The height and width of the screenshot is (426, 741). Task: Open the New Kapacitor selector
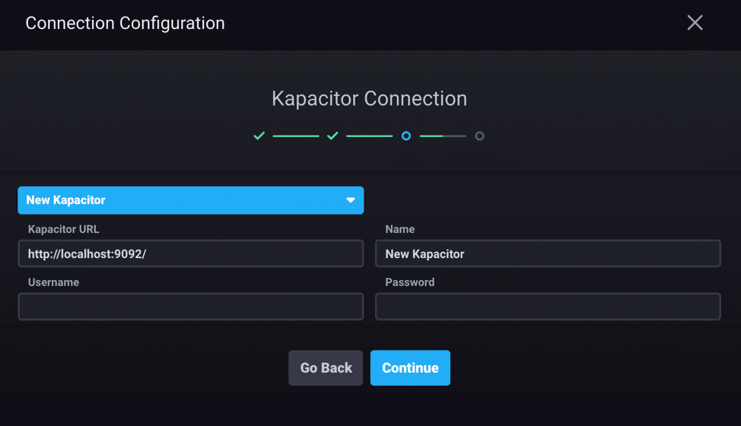pos(190,200)
